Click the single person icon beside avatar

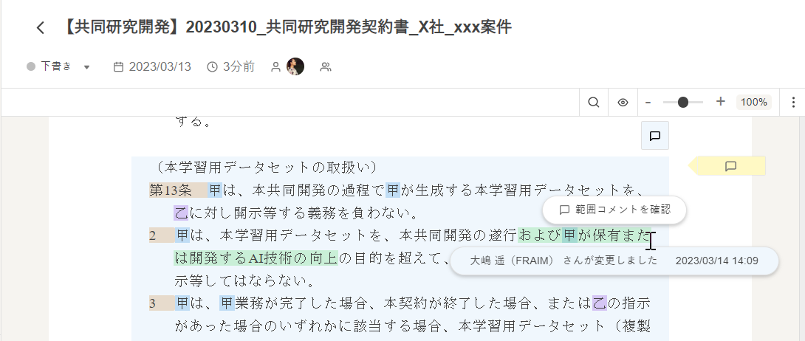pos(275,66)
